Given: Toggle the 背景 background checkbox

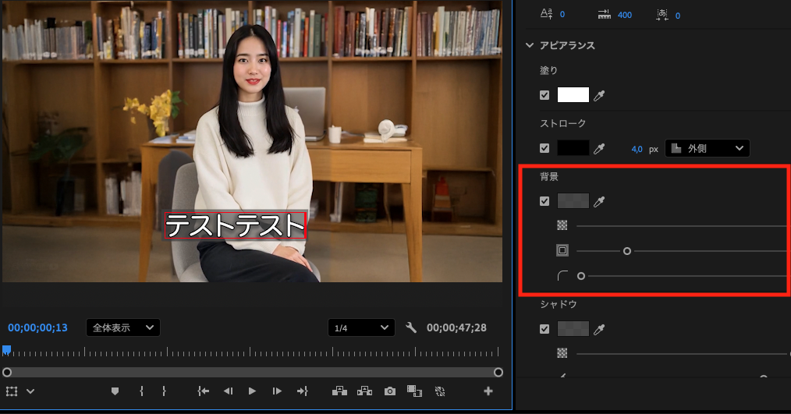Looking at the screenshot, I should point(544,201).
